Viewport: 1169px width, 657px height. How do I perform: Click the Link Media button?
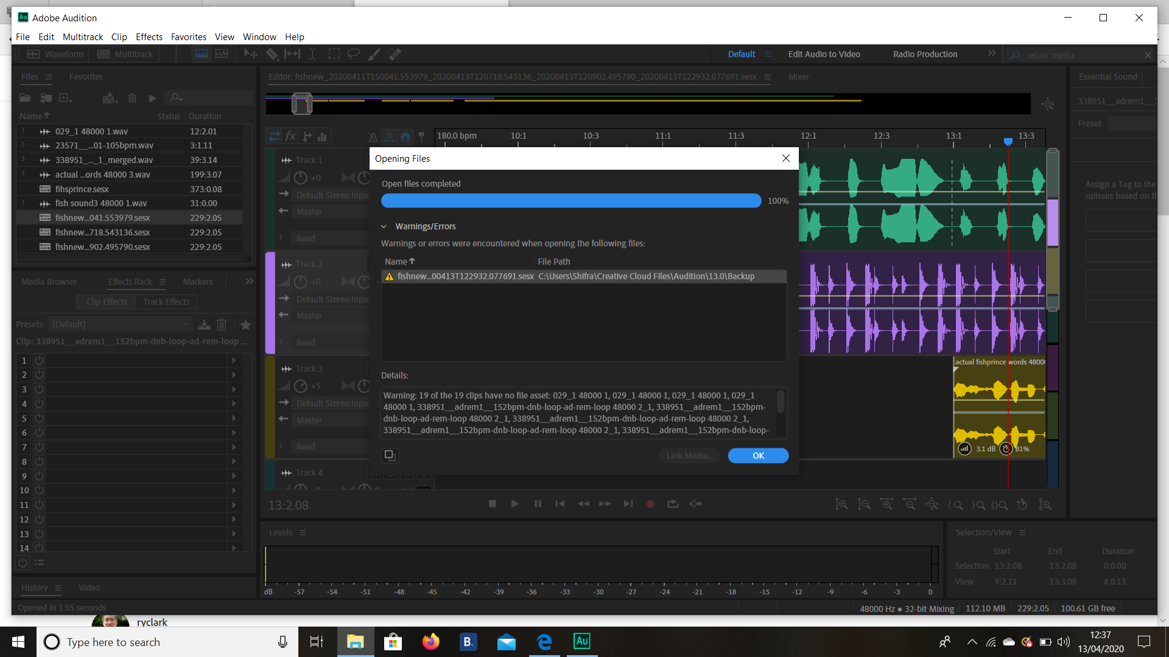(689, 455)
